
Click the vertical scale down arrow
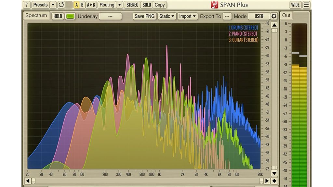click(274, 173)
